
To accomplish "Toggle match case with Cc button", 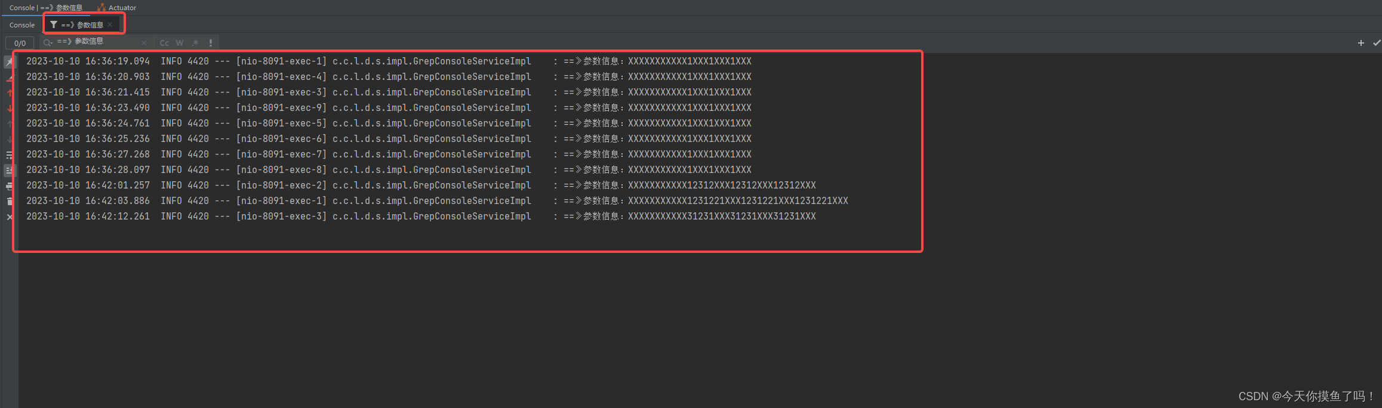I will [164, 42].
